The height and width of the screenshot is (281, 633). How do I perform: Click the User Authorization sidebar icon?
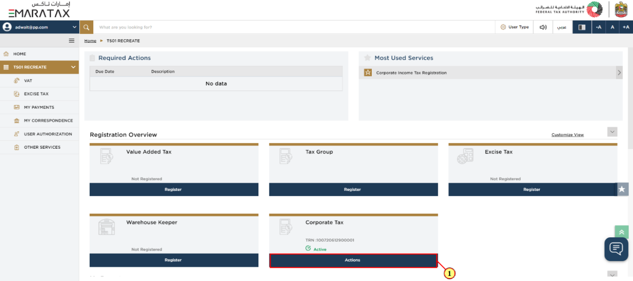(x=17, y=134)
